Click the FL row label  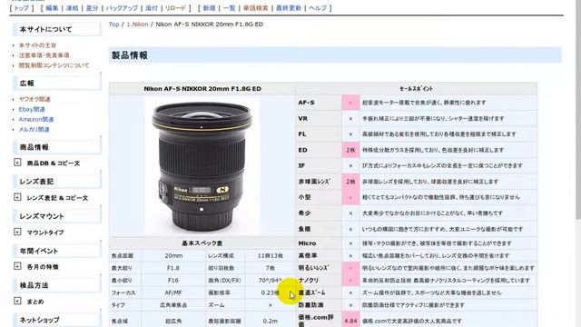[x=302, y=134]
